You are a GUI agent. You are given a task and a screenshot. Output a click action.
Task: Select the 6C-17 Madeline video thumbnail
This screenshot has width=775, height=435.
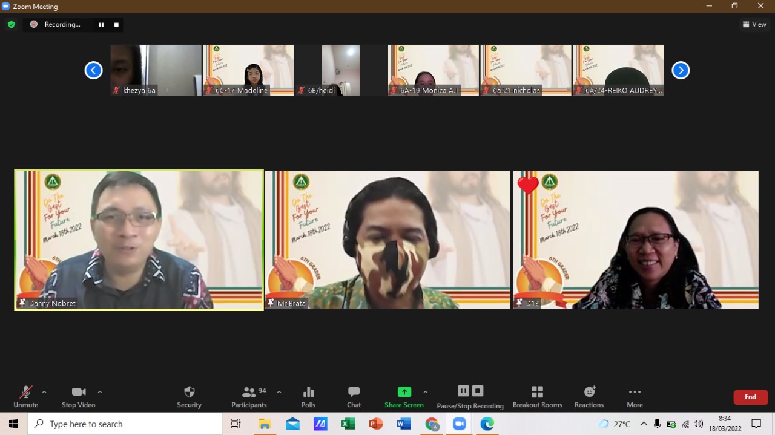(x=248, y=70)
